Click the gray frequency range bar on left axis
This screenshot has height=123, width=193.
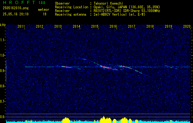6,71
